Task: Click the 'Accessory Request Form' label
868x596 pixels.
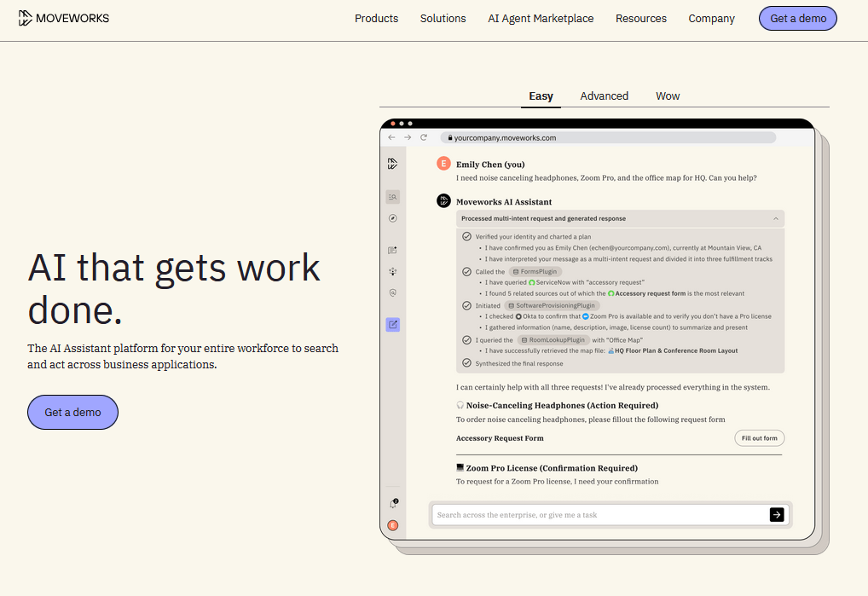Action: [500, 438]
